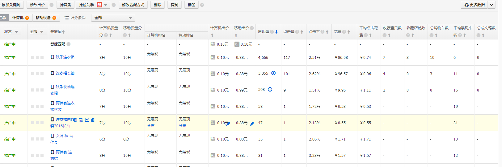The height and width of the screenshot is (167, 502).
Task: Open 全部 column filter dropdown in table header
Action: coord(42,32)
